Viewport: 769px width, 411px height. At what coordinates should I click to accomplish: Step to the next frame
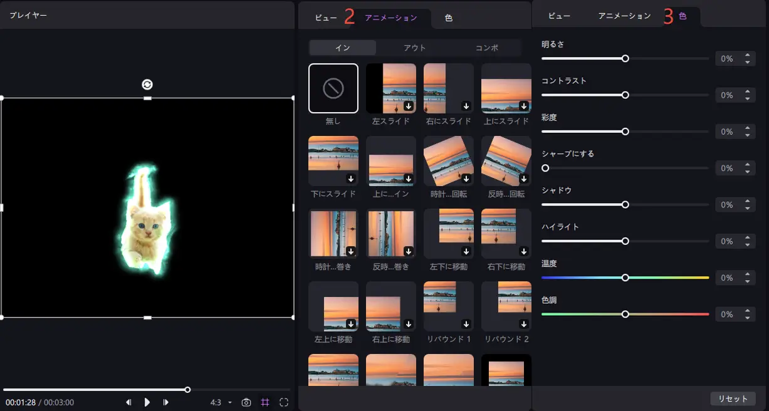click(x=166, y=402)
